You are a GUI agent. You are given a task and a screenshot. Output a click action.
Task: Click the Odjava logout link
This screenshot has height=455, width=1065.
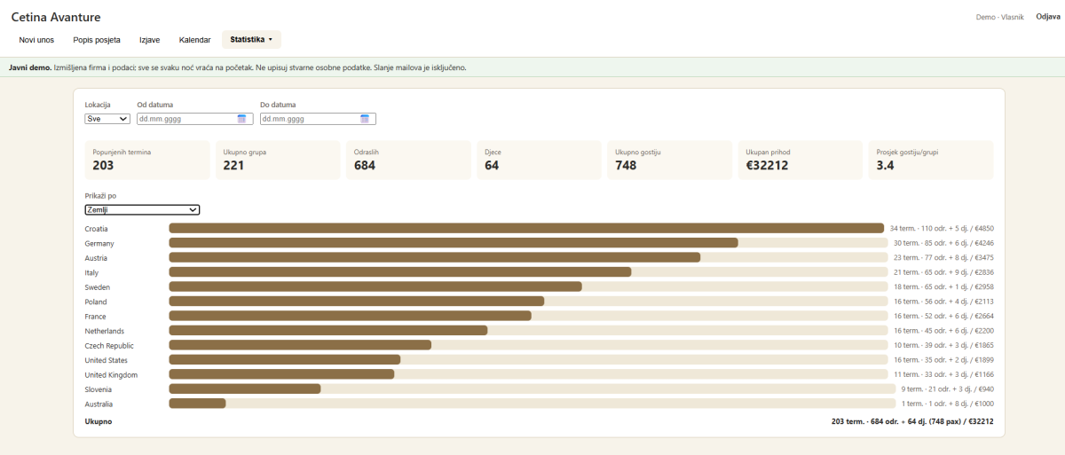pyautogui.click(x=1048, y=17)
